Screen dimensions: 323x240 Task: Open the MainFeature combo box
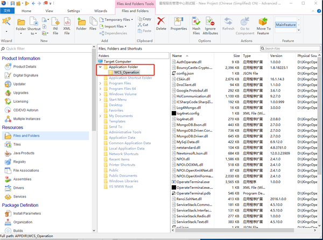pyautogui.click(x=287, y=25)
